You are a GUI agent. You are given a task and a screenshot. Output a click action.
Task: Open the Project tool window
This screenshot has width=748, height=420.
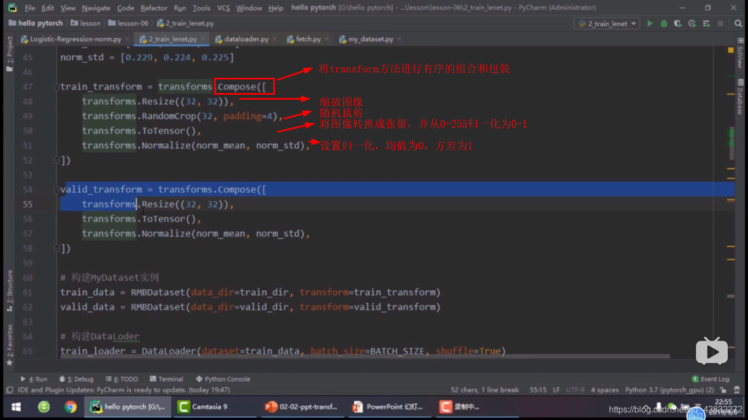9,54
